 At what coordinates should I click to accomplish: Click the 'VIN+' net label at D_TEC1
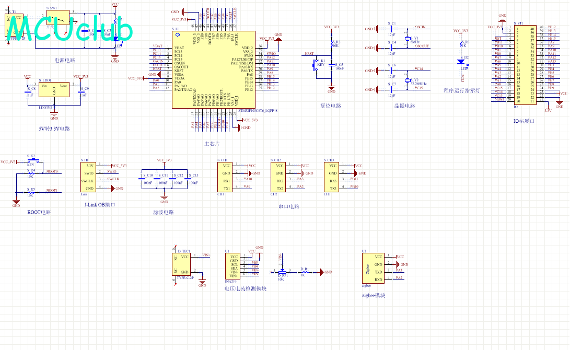[206, 255]
